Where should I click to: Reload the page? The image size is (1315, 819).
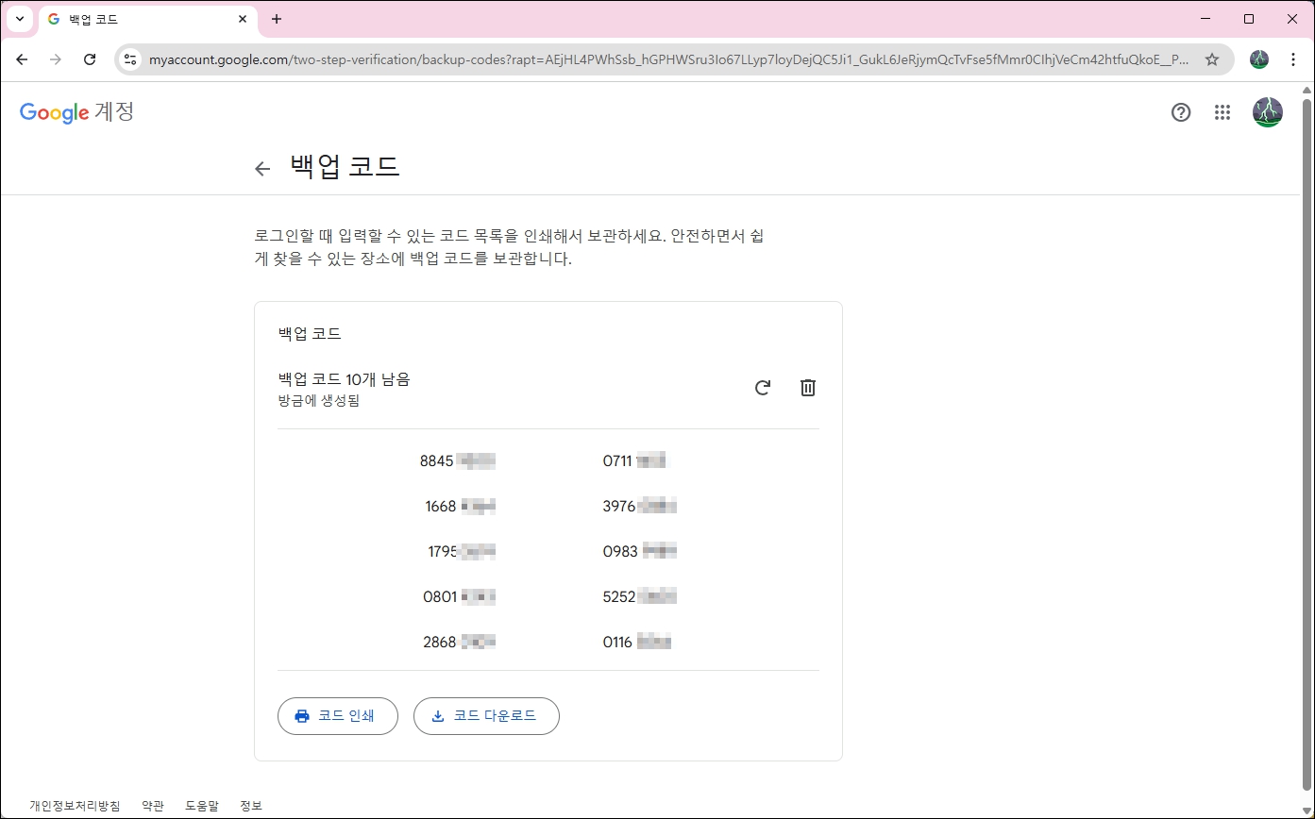click(90, 58)
